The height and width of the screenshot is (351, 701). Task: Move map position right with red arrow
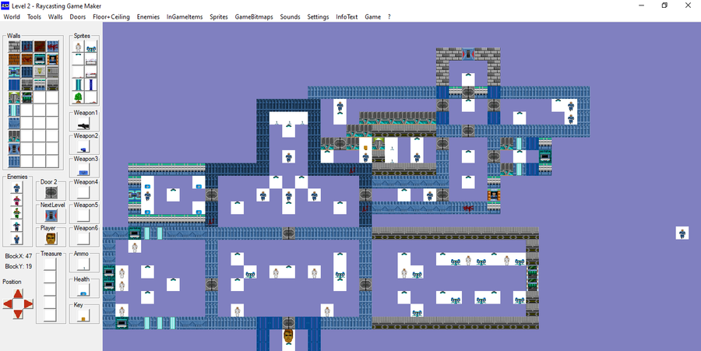click(x=28, y=304)
